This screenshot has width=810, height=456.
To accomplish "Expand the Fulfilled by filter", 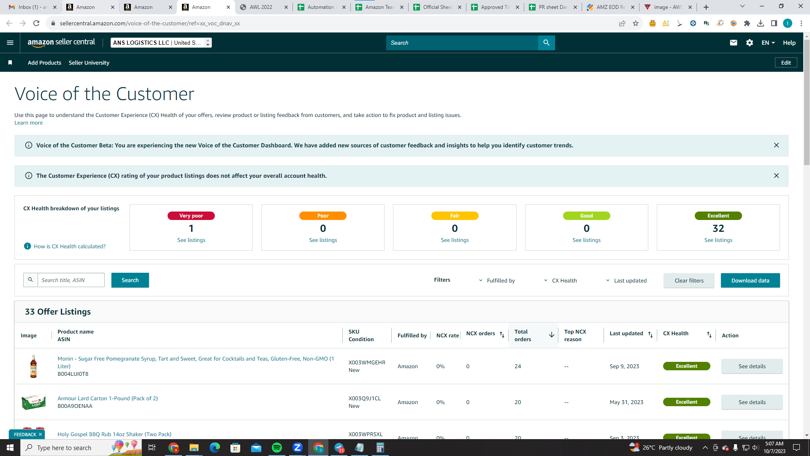I will 497,280.
